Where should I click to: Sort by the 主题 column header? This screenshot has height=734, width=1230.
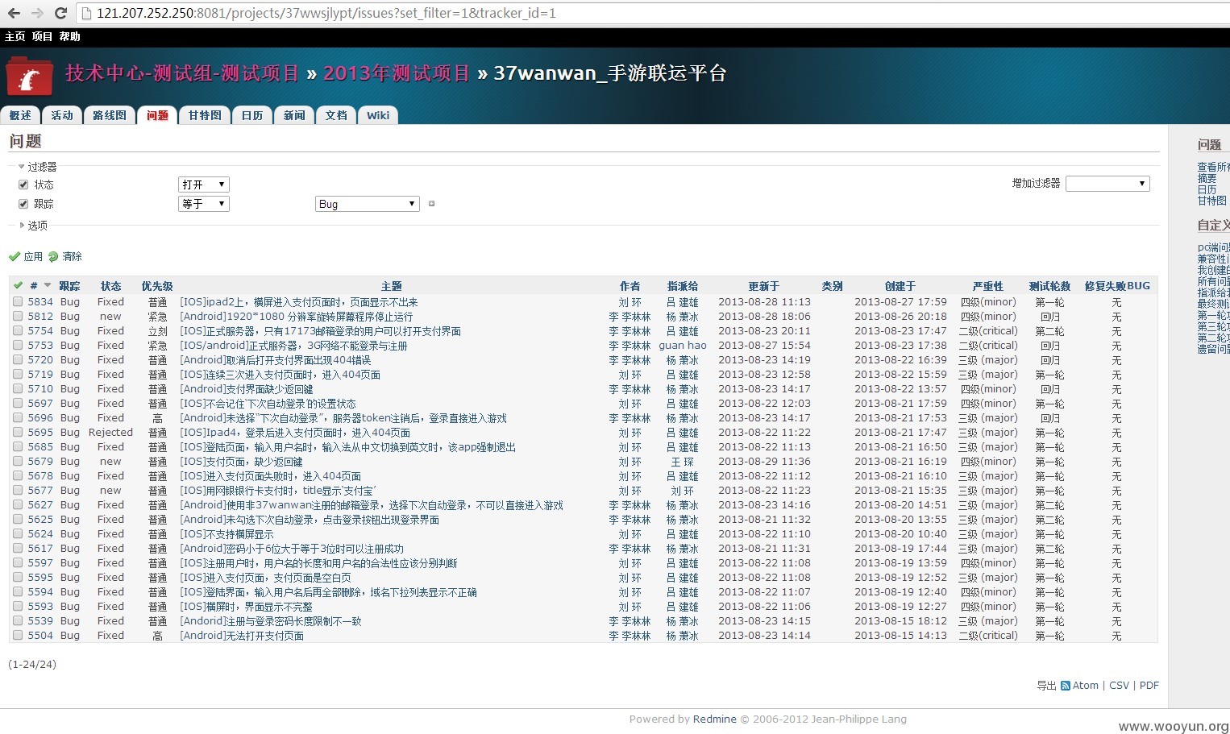click(x=391, y=286)
